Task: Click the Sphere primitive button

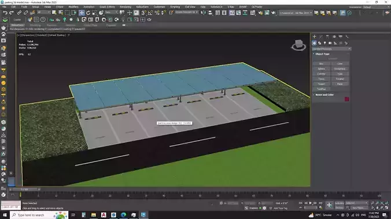Action: [321, 69]
